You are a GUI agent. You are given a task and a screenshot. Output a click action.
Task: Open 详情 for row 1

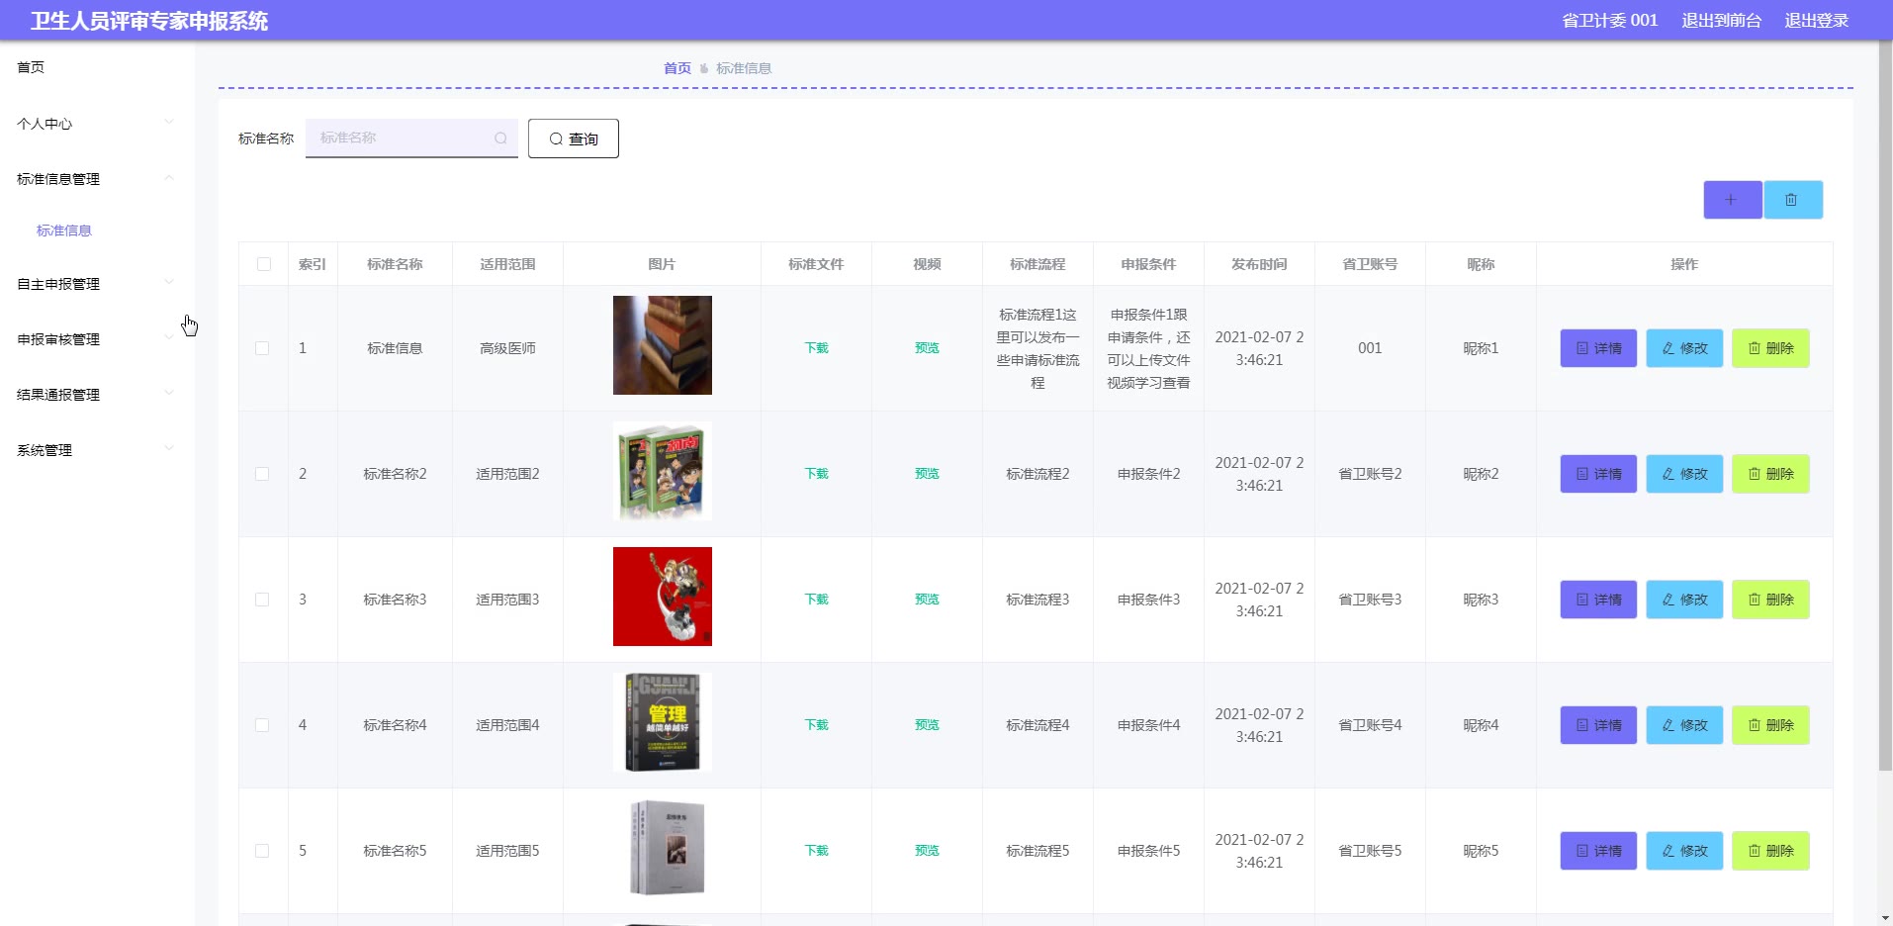(x=1598, y=348)
